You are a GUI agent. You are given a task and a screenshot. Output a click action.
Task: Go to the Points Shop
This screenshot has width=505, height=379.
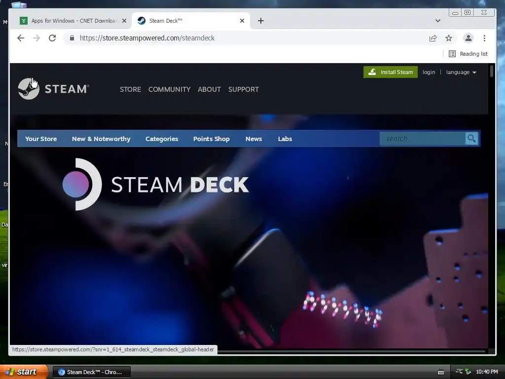click(x=211, y=139)
